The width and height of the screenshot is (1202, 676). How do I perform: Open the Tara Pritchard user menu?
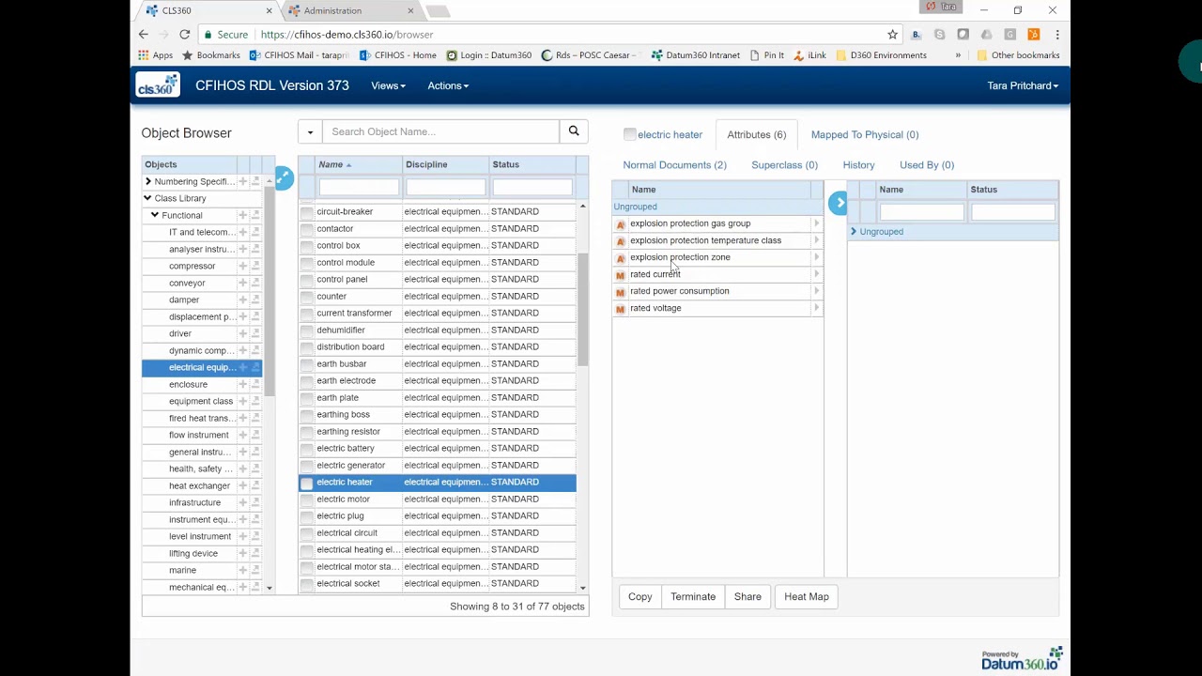pyautogui.click(x=1023, y=85)
